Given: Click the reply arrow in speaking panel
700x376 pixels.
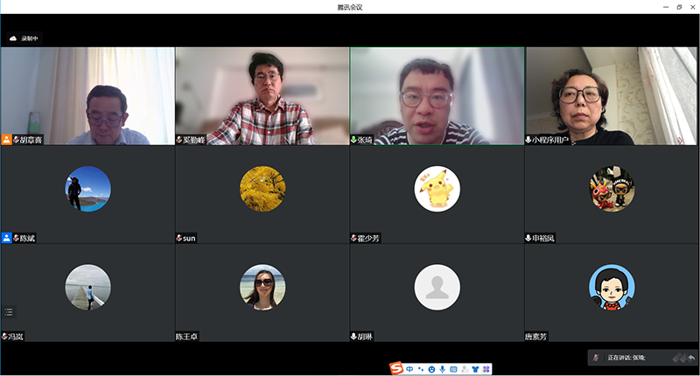Looking at the screenshot, I should click(x=691, y=358).
